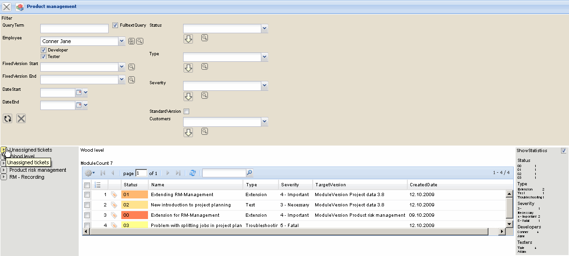Open the Status dropdown list
The height and width of the screenshot is (256, 569).
[x=265, y=29]
